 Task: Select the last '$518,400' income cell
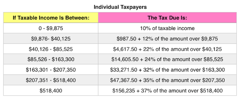(51, 91)
